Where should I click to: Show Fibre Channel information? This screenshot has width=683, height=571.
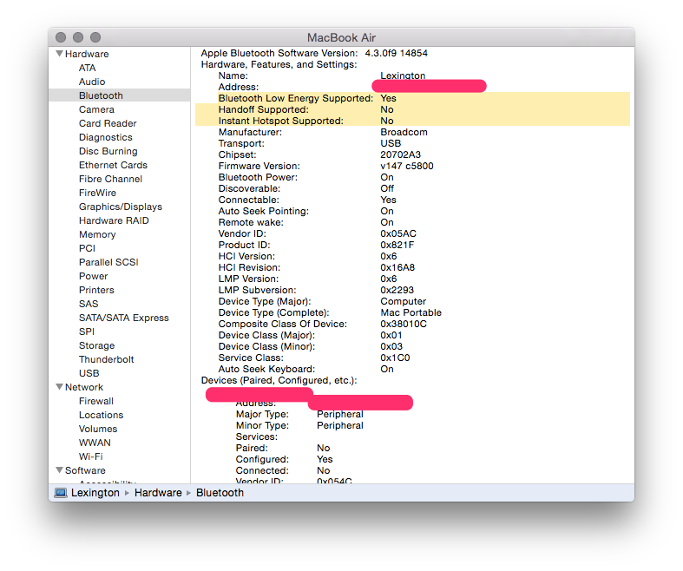110,179
